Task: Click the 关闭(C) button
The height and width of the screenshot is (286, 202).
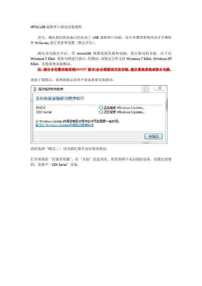Action: click(153, 136)
